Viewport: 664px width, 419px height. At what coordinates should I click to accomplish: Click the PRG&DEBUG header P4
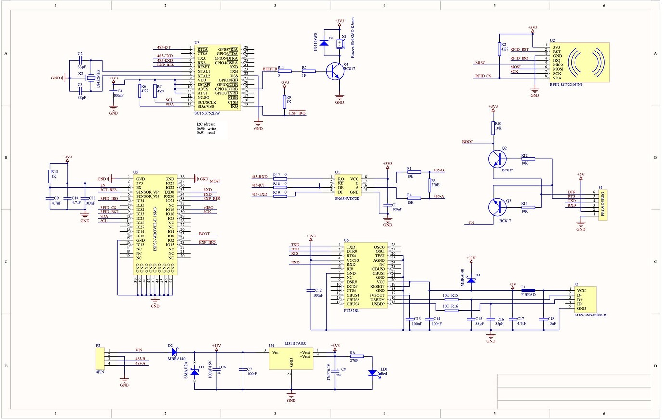pos(603,205)
